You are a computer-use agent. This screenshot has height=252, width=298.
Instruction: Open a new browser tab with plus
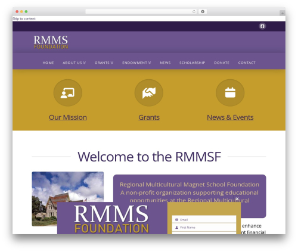(283, 13)
